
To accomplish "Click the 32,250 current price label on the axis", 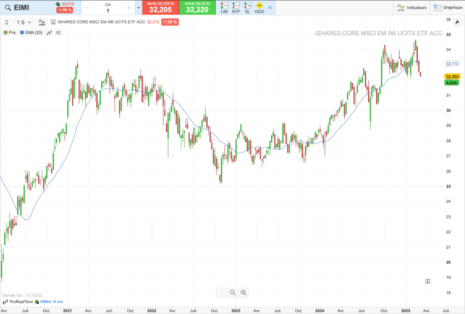I will coord(452,77).
